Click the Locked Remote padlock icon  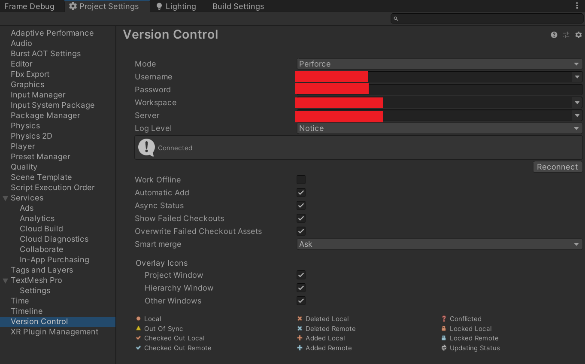(444, 338)
